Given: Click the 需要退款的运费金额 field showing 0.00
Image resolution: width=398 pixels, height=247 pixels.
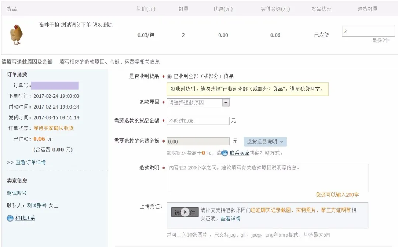Looking at the screenshot, I should pyautogui.click(x=198, y=141).
